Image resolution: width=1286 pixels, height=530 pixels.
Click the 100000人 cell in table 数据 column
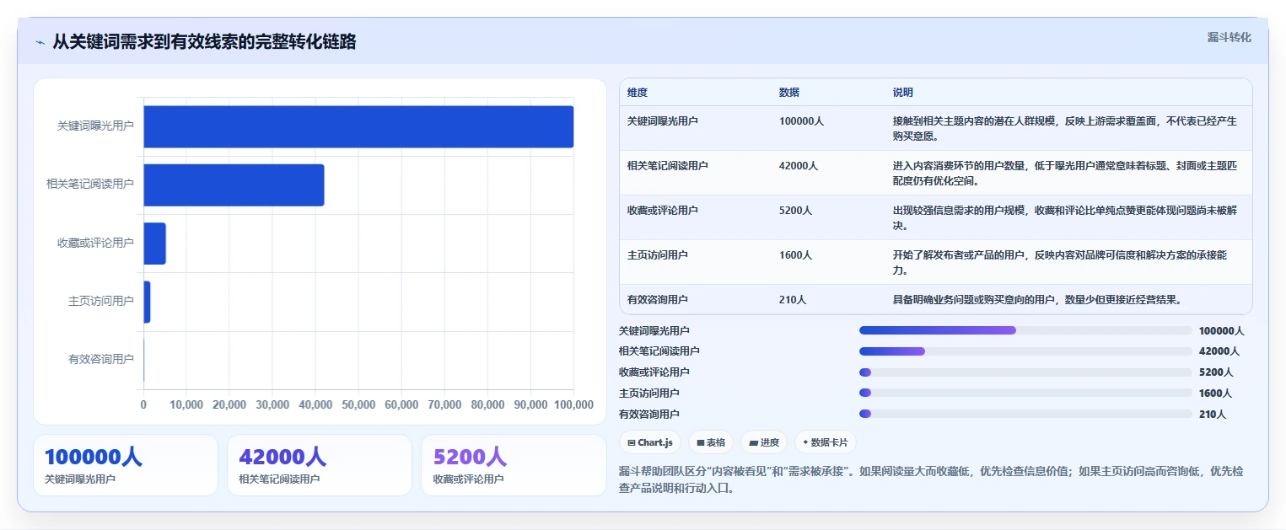pos(801,121)
